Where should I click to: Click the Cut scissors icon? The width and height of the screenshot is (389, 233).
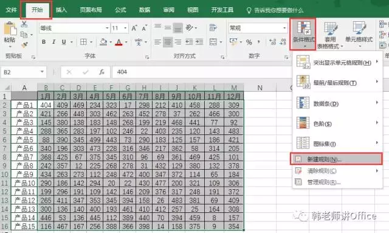pos(24,24)
